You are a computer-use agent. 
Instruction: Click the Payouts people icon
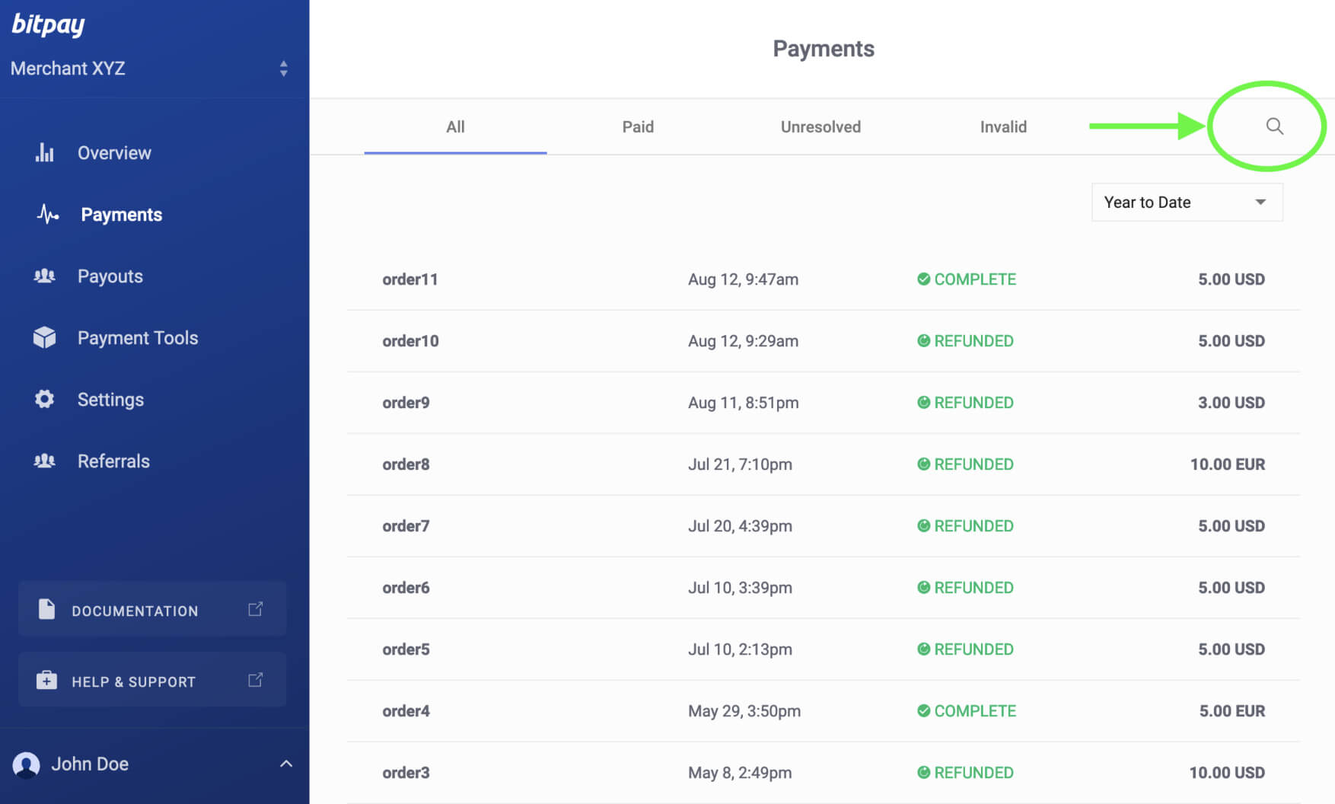(45, 276)
